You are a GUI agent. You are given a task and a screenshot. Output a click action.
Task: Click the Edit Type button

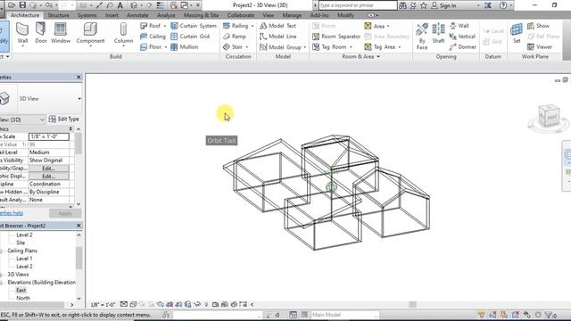pos(64,119)
